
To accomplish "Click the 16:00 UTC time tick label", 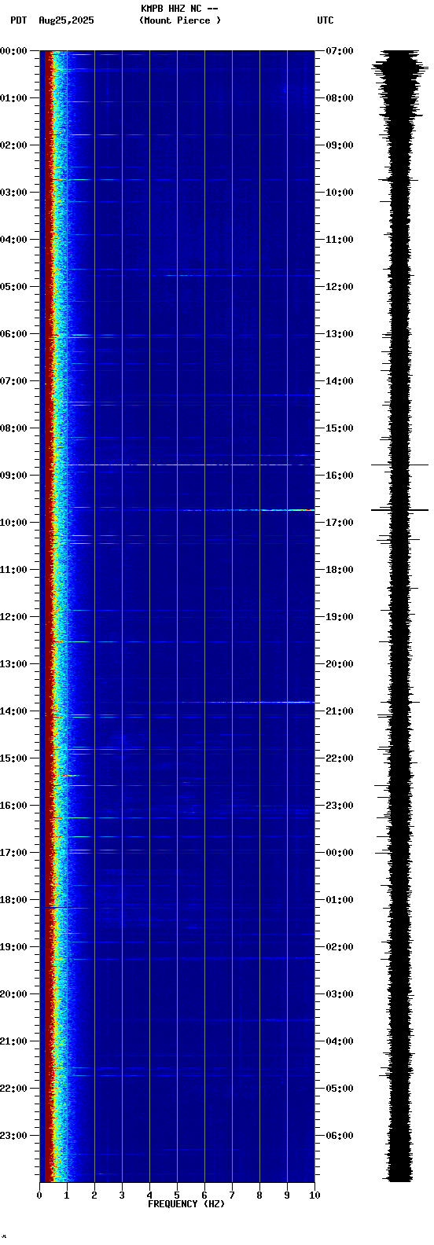I will [340, 476].
